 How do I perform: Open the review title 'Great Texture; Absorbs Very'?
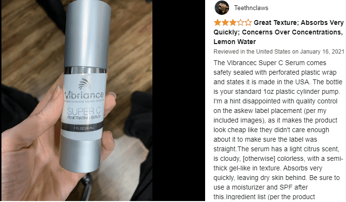coord(299,22)
